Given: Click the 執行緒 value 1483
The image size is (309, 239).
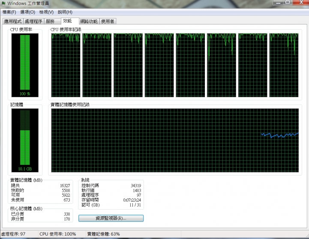Looking at the screenshot, I should [x=137, y=191].
